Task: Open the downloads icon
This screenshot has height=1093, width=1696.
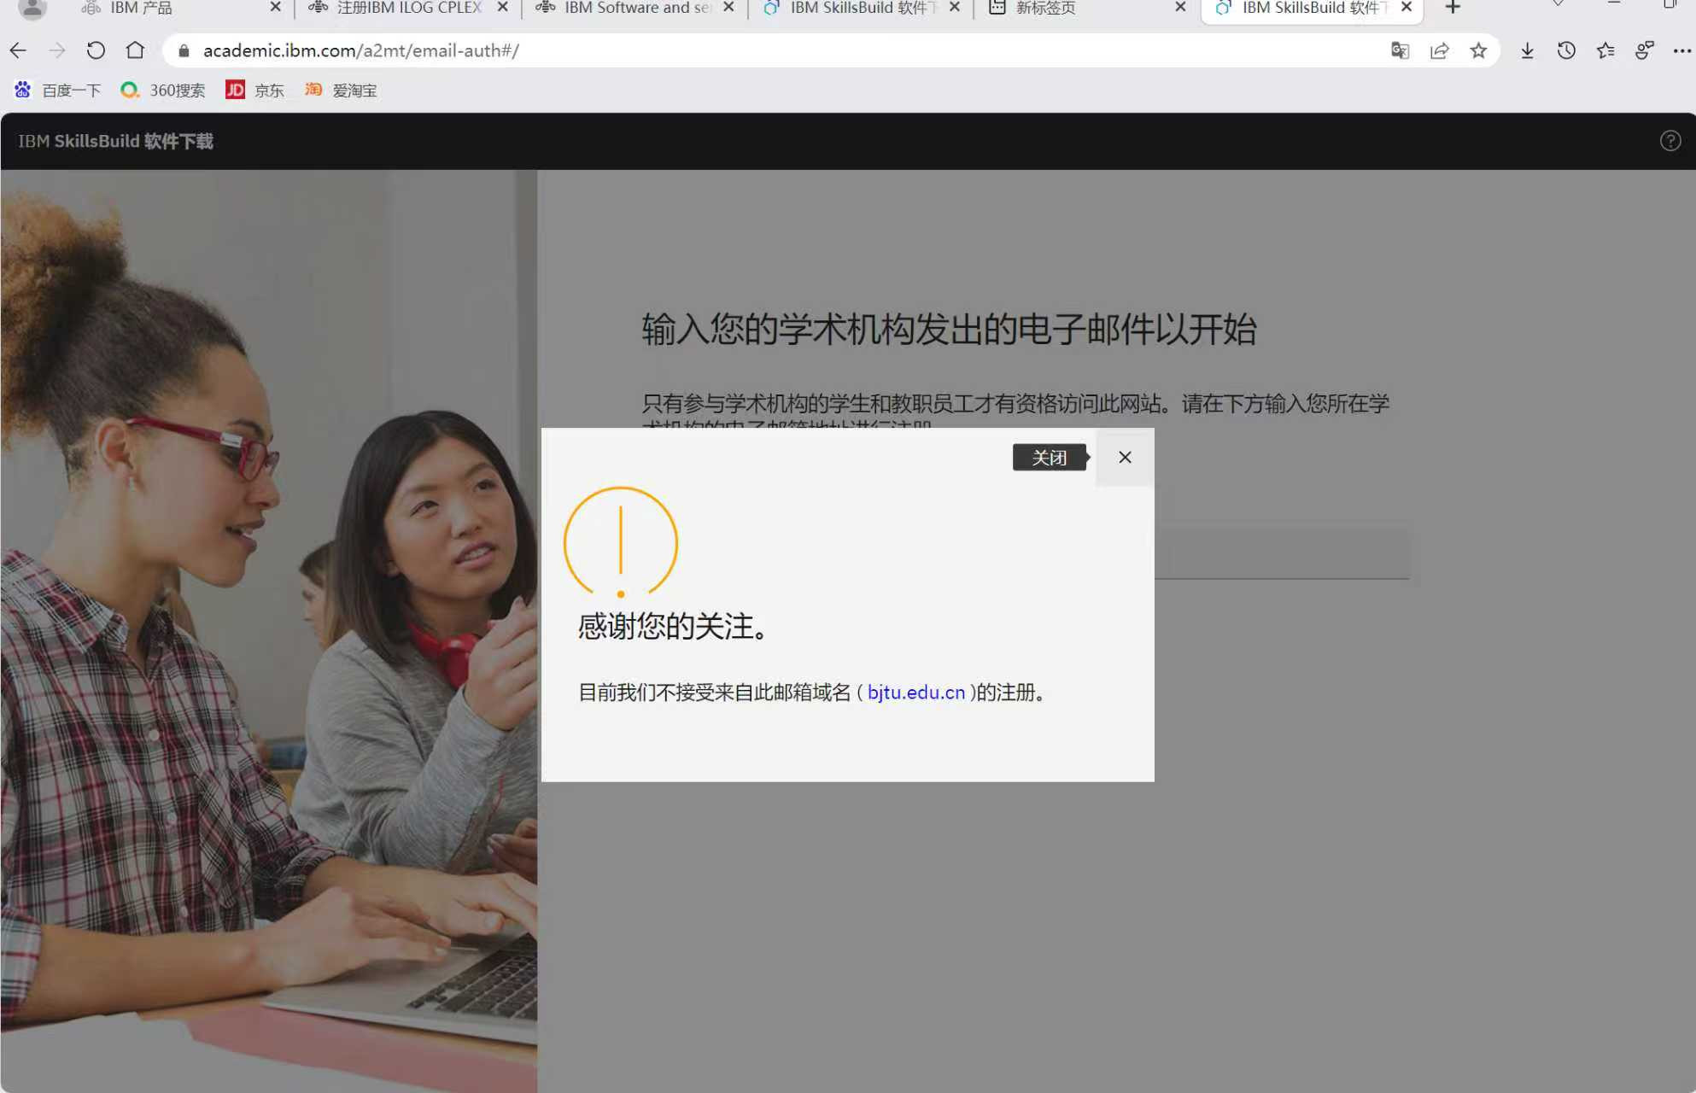Action: click(1527, 50)
